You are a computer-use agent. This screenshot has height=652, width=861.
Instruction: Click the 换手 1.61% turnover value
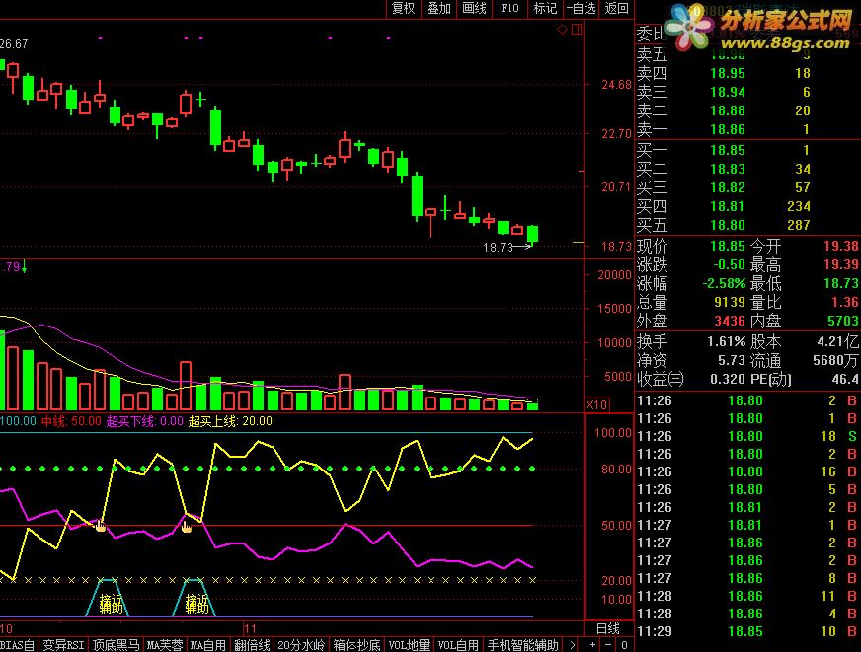(x=726, y=341)
